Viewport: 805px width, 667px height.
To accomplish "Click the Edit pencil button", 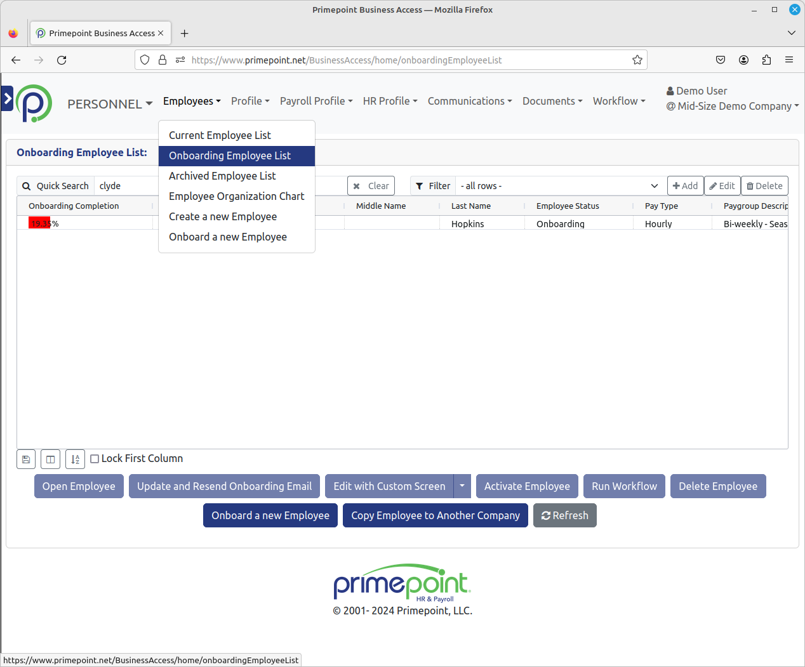I will [x=722, y=186].
